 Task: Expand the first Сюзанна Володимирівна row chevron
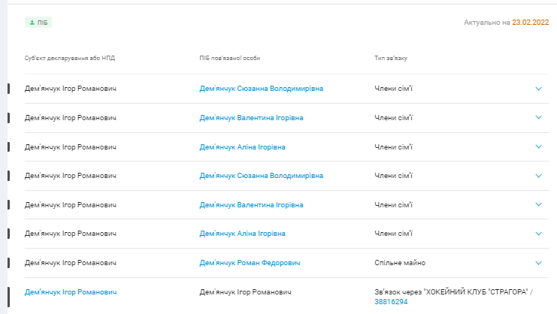538,89
